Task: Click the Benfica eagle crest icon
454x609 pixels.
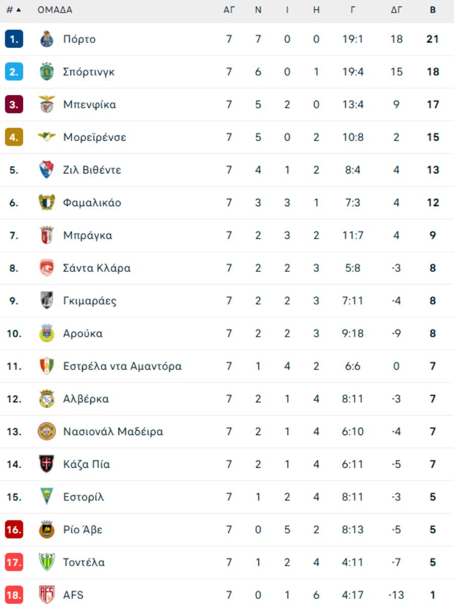Action: tap(46, 105)
